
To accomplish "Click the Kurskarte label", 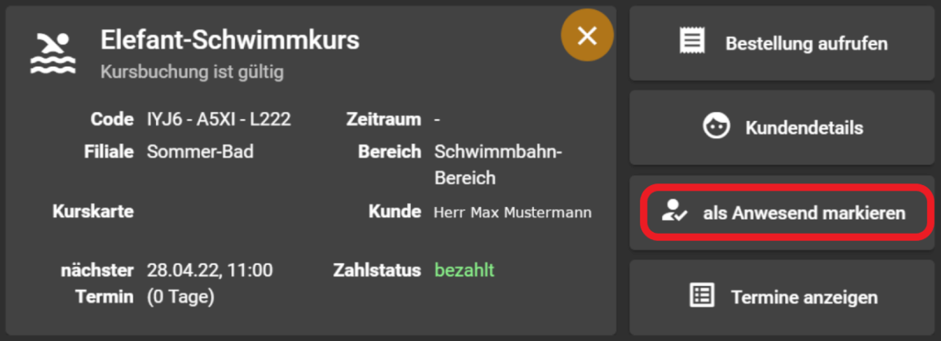I will [x=93, y=212].
